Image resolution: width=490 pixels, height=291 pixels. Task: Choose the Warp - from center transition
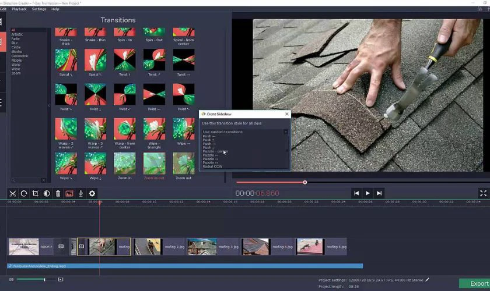click(124, 129)
